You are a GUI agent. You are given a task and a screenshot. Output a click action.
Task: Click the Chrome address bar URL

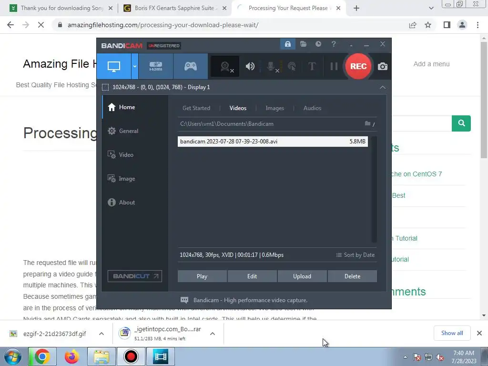[163, 25]
